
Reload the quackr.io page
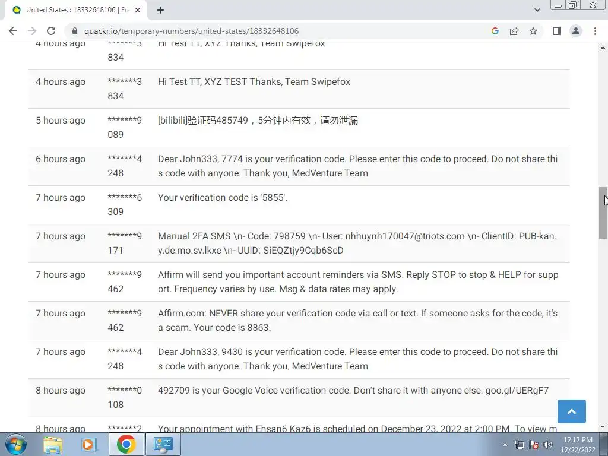click(x=51, y=31)
